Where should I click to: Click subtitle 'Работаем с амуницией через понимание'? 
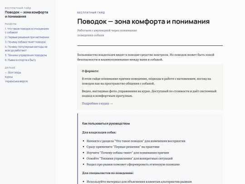(107, 33)
